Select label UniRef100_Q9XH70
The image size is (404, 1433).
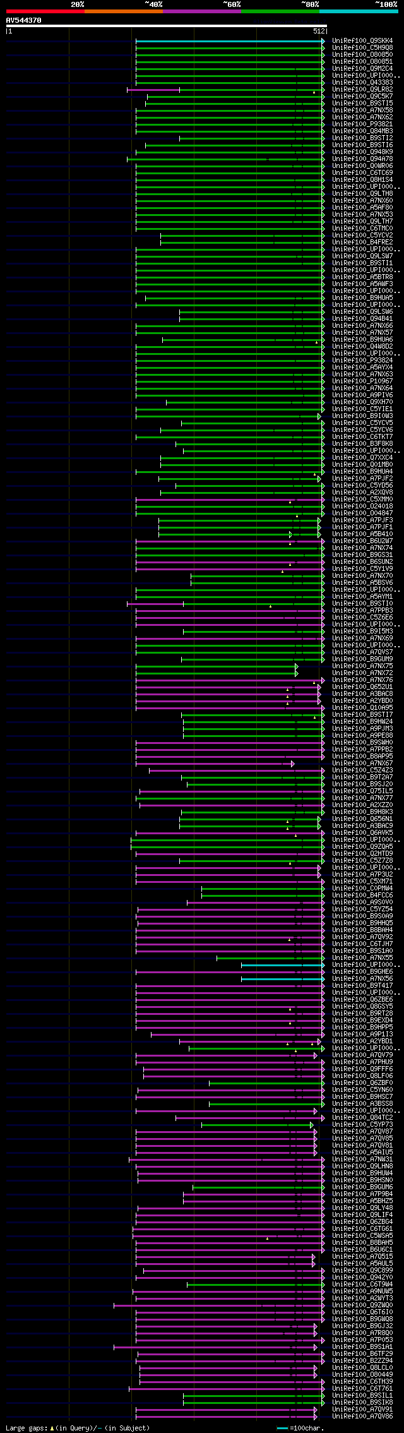tap(362, 402)
